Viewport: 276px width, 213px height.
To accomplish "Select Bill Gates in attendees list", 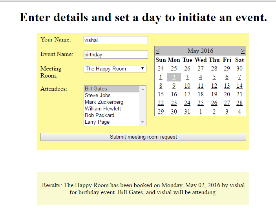I will point(96,89).
